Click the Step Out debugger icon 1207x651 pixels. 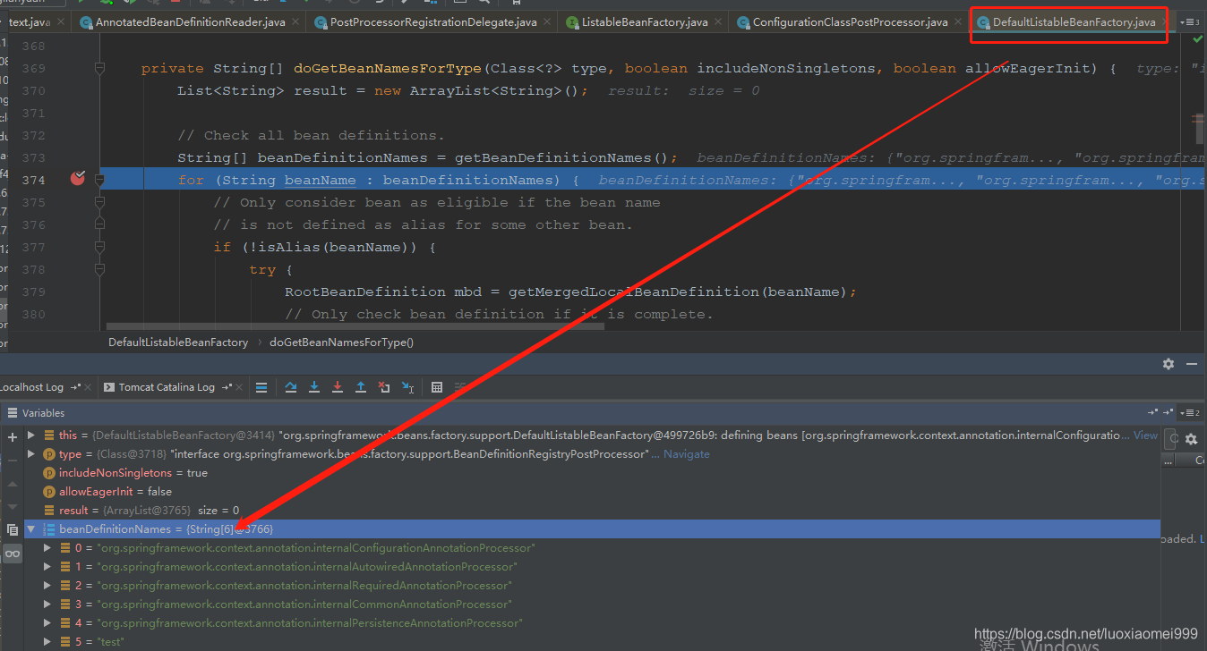point(361,387)
